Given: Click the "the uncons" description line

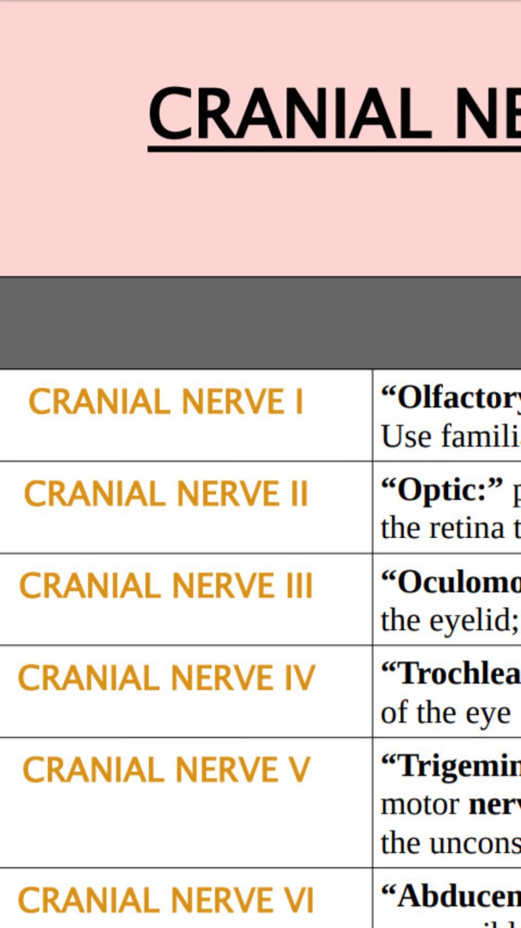Looking at the screenshot, I should coord(451,843).
